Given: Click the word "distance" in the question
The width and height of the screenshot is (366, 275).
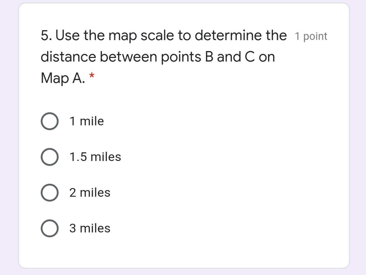Looking at the screenshot, I should [x=68, y=57].
